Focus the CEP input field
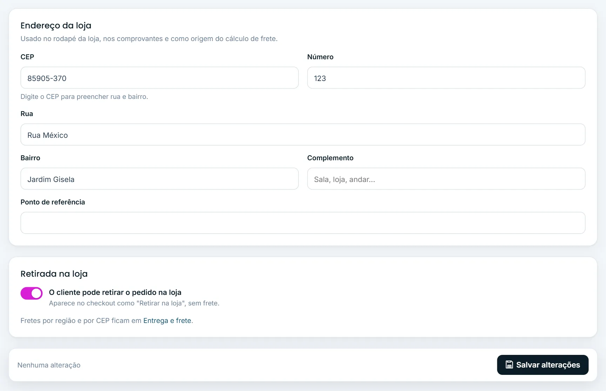The height and width of the screenshot is (391, 606). (160, 78)
